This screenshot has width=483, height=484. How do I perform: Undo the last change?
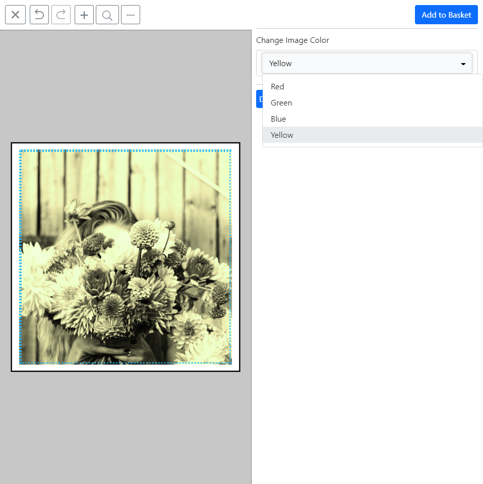(x=39, y=15)
